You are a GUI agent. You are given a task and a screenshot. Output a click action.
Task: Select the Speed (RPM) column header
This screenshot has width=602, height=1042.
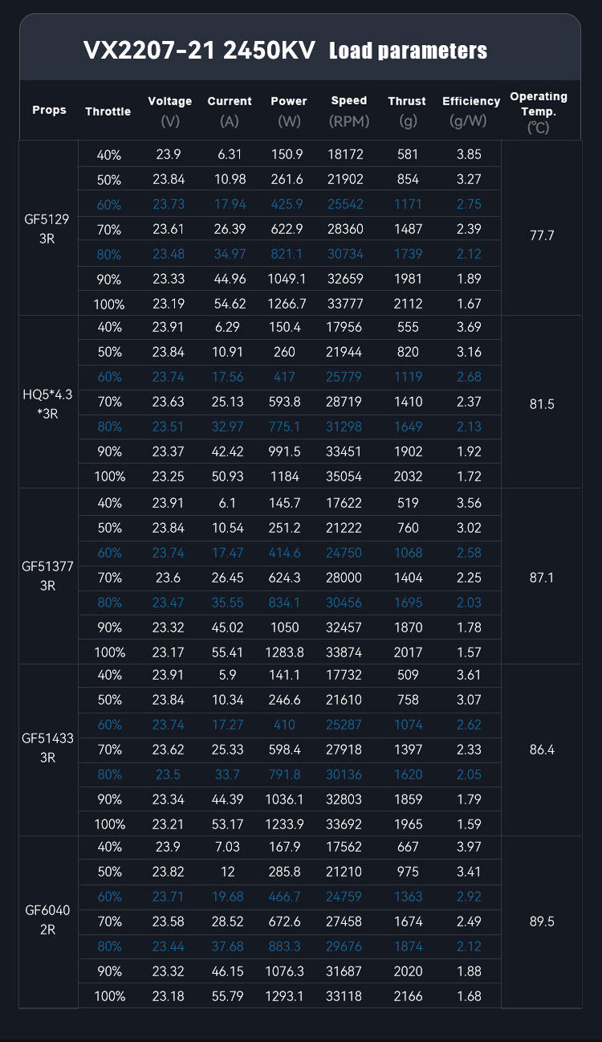click(x=348, y=111)
